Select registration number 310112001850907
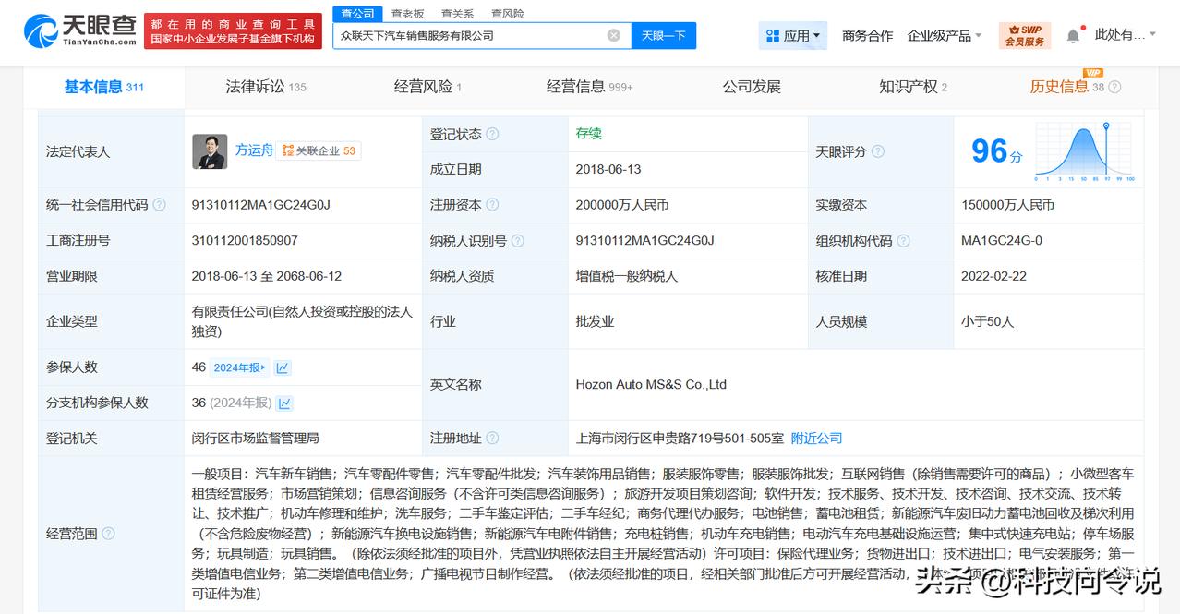Viewport: 1180px width, 614px height. (245, 240)
